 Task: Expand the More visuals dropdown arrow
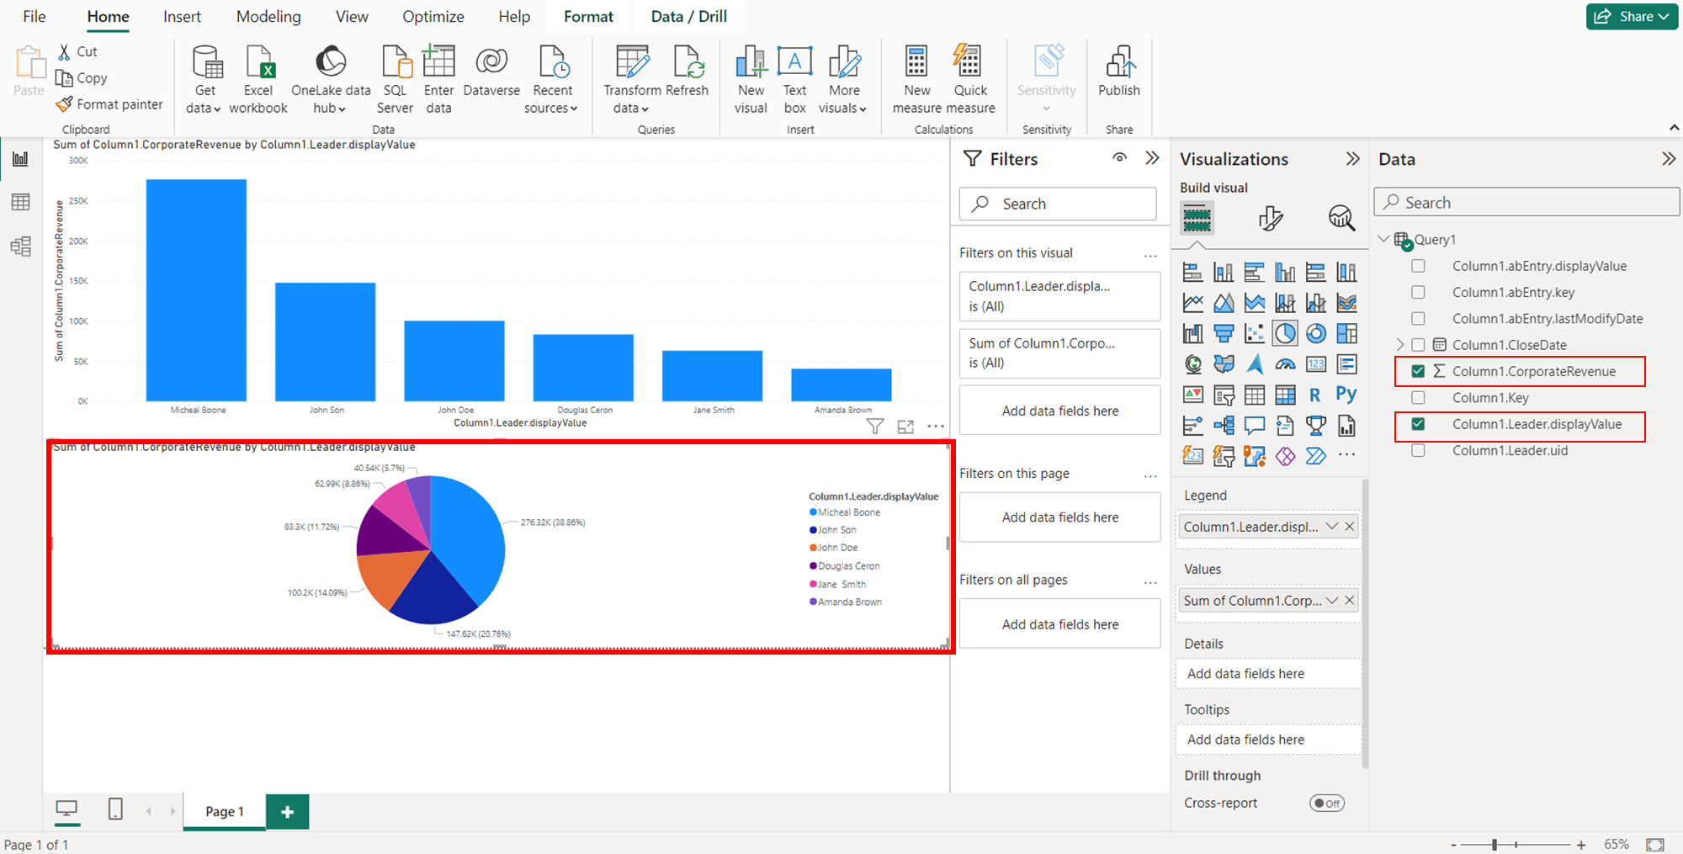click(863, 109)
